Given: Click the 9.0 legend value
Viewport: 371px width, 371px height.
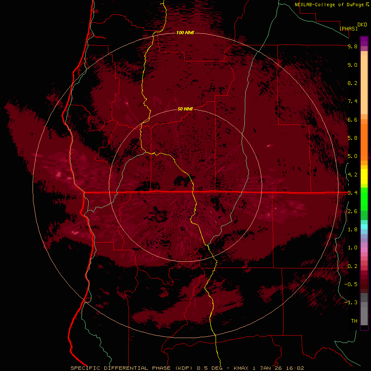Looking at the screenshot, I should click(x=352, y=65).
